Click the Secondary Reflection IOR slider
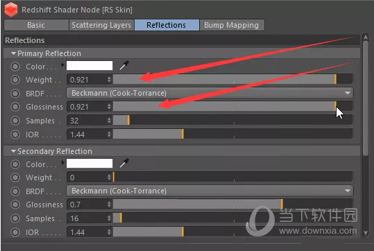Screen dimensions: 374x251 [233, 232]
